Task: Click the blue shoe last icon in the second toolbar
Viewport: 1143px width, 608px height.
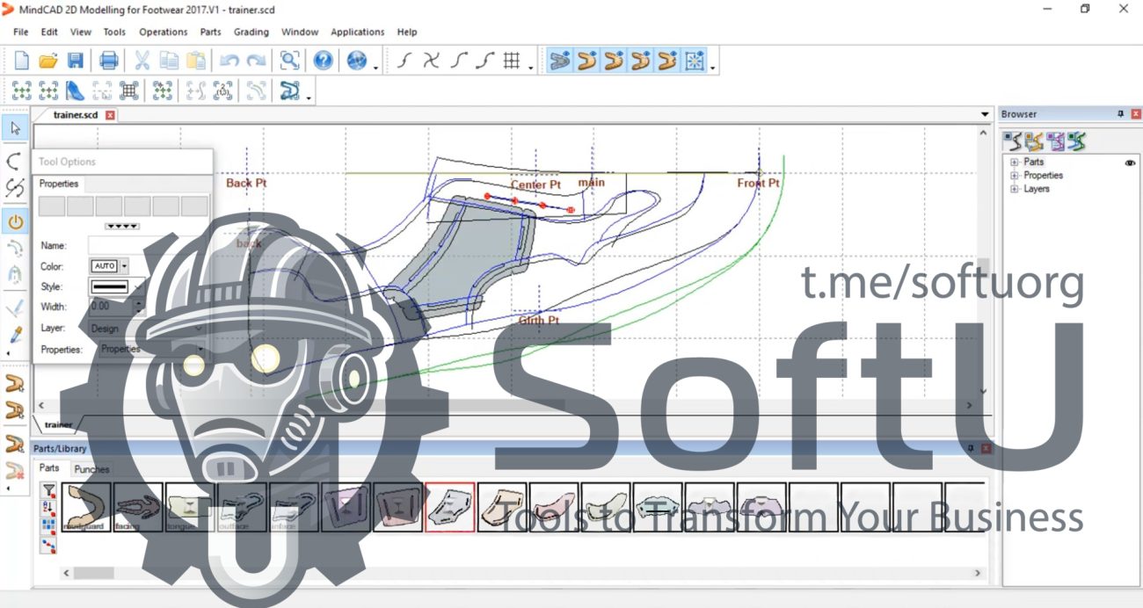Action: point(76,90)
